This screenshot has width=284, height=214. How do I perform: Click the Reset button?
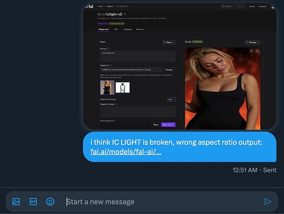coord(156,125)
